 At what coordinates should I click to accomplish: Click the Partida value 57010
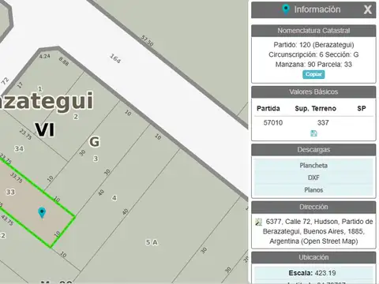(x=273, y=123)
